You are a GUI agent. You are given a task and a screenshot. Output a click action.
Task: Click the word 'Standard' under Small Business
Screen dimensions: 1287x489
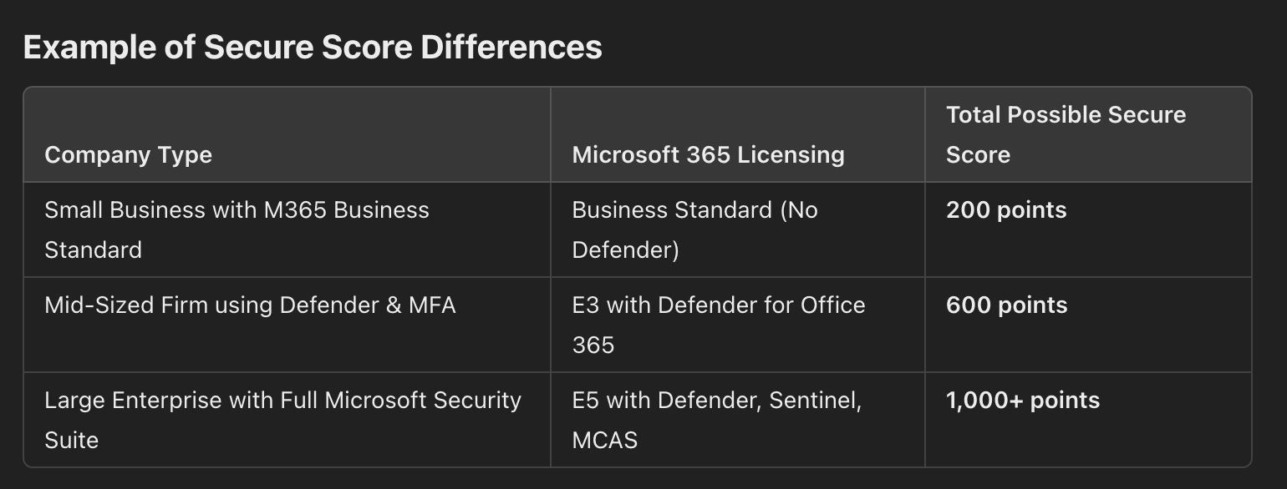(x=93, y=250)
